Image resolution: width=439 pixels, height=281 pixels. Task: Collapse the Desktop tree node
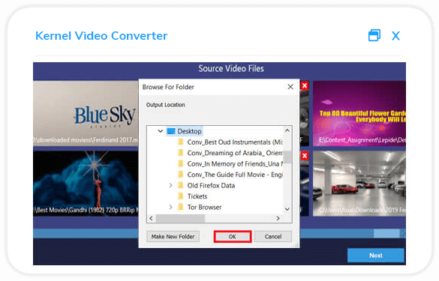point(161,131)
